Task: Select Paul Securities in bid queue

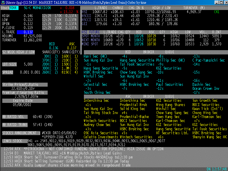Action: 170,84
